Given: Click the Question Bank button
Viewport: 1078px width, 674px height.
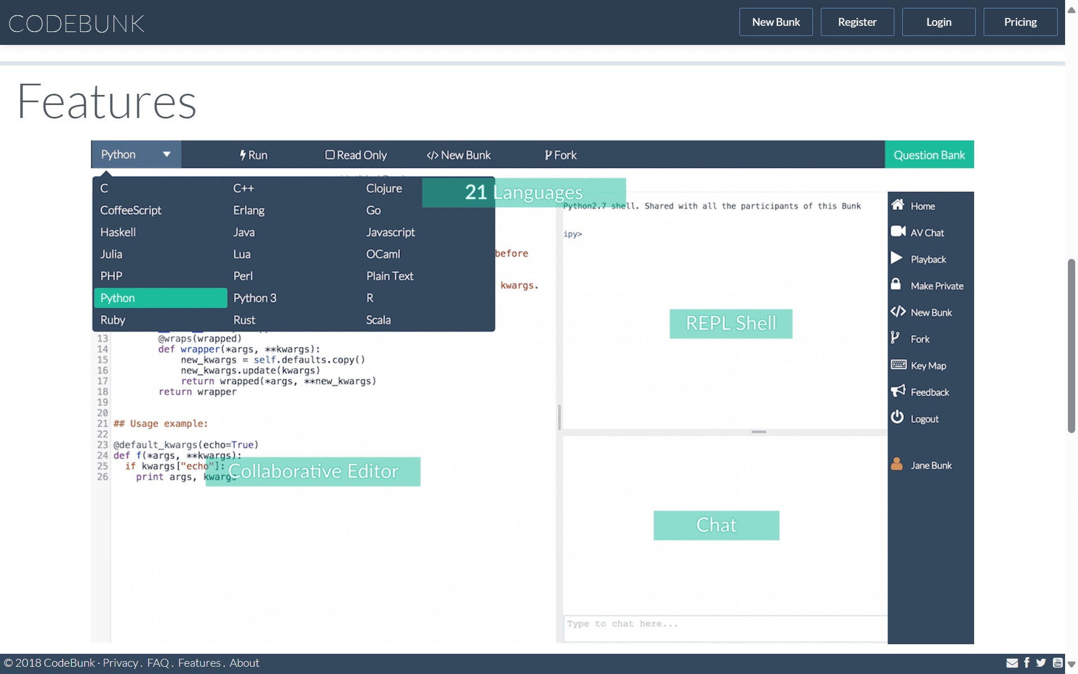Looking at the screenshot, I should [x=929, y=154].
